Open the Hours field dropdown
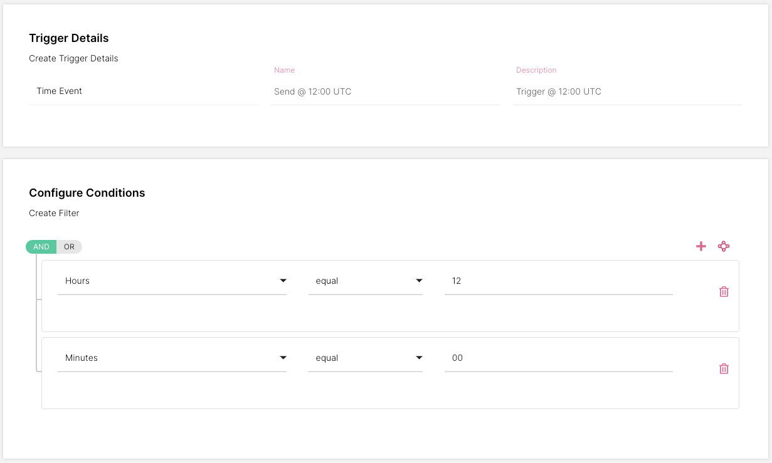This screenshot has height=463, width=772. tap(171, 281)
